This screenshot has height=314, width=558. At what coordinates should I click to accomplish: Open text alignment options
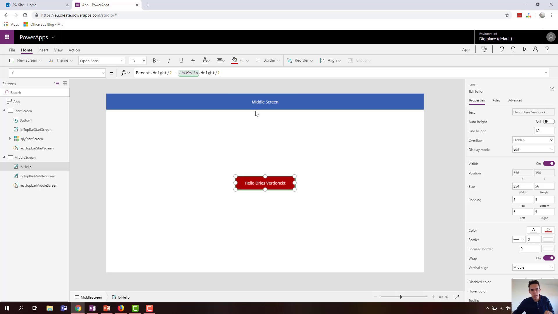pos(221,60)
